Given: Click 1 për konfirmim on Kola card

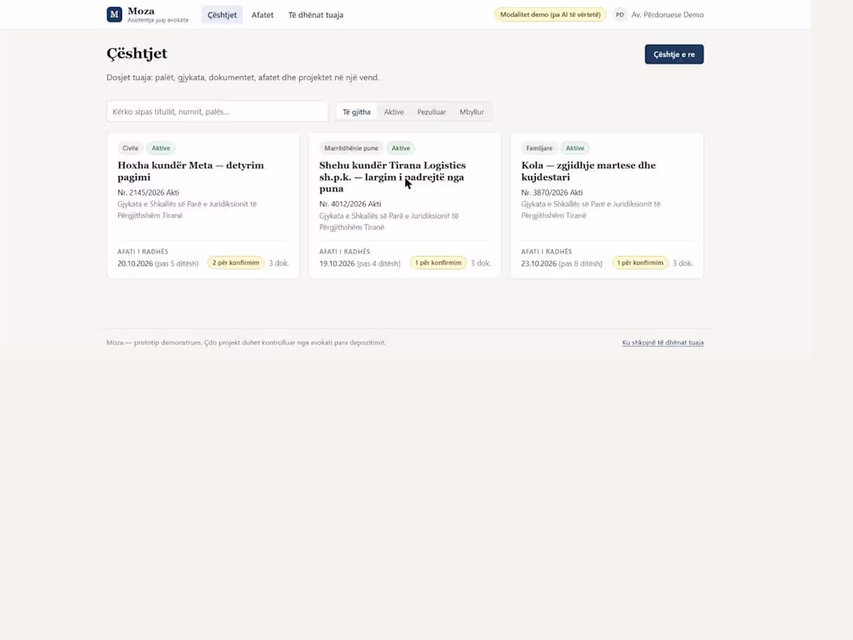Looking at the screenshot, I should [x=640, y=263].
